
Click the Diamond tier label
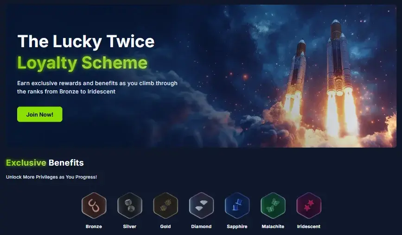(201, 227)
